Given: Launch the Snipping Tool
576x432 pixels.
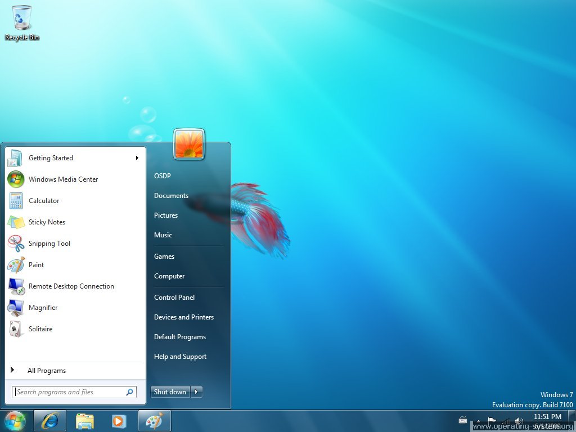Looking at the screenshot, I should click(x=49, y=243).
